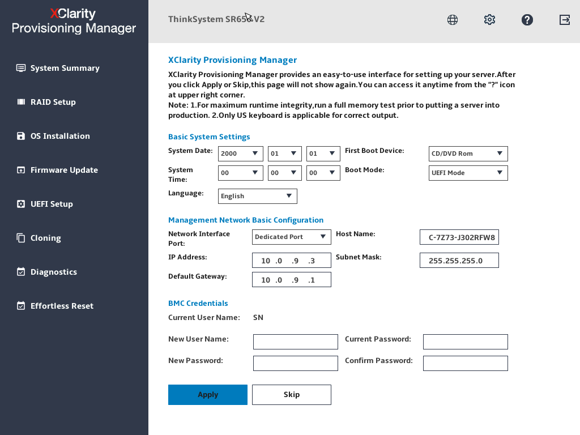580x435 pixels.
Task: Open the Diagnostics menu item
Action: point(54,272)
